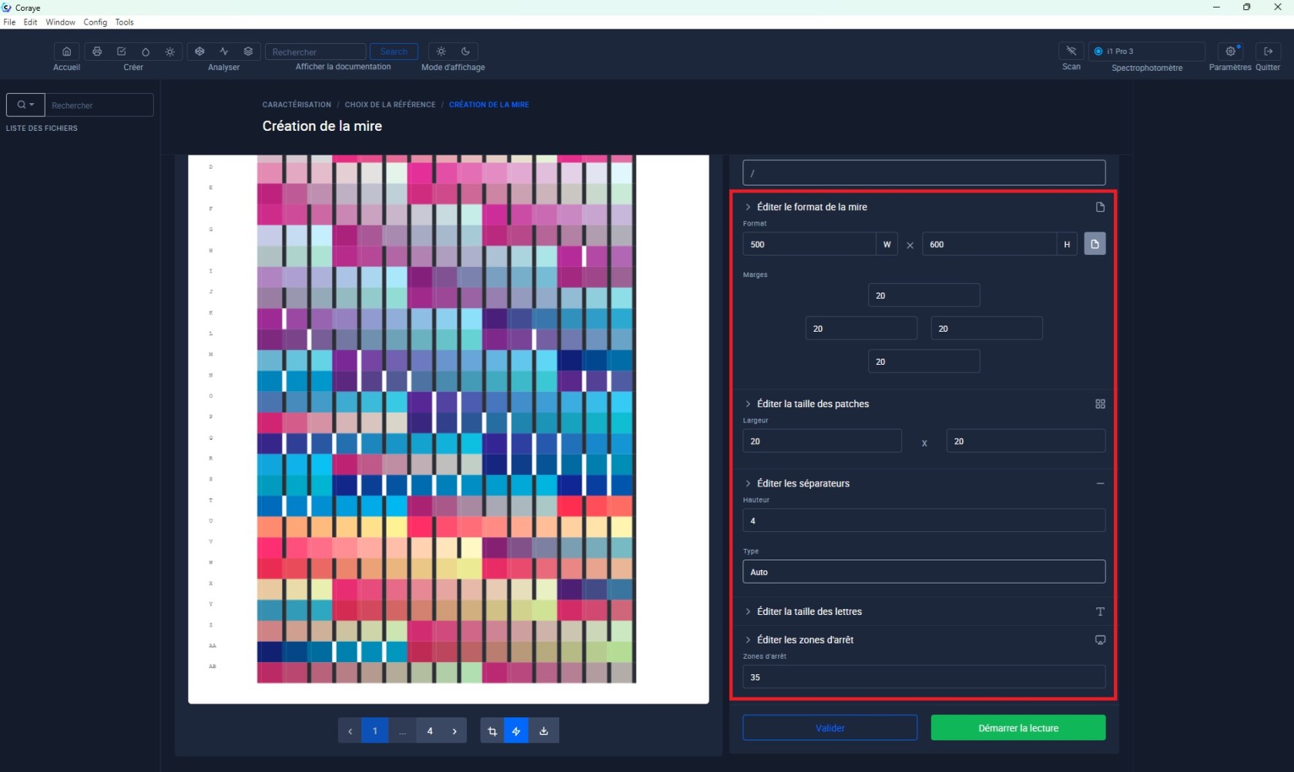
Task: Jump to page 4 in the pagination
Action: [x=430, y=731]
